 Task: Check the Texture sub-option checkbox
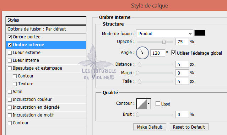click(15, 84)
